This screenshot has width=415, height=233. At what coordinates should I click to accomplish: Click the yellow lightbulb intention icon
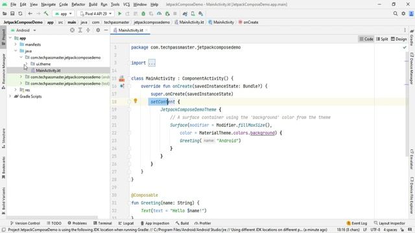pyautogui.click(x=136, y=101)
